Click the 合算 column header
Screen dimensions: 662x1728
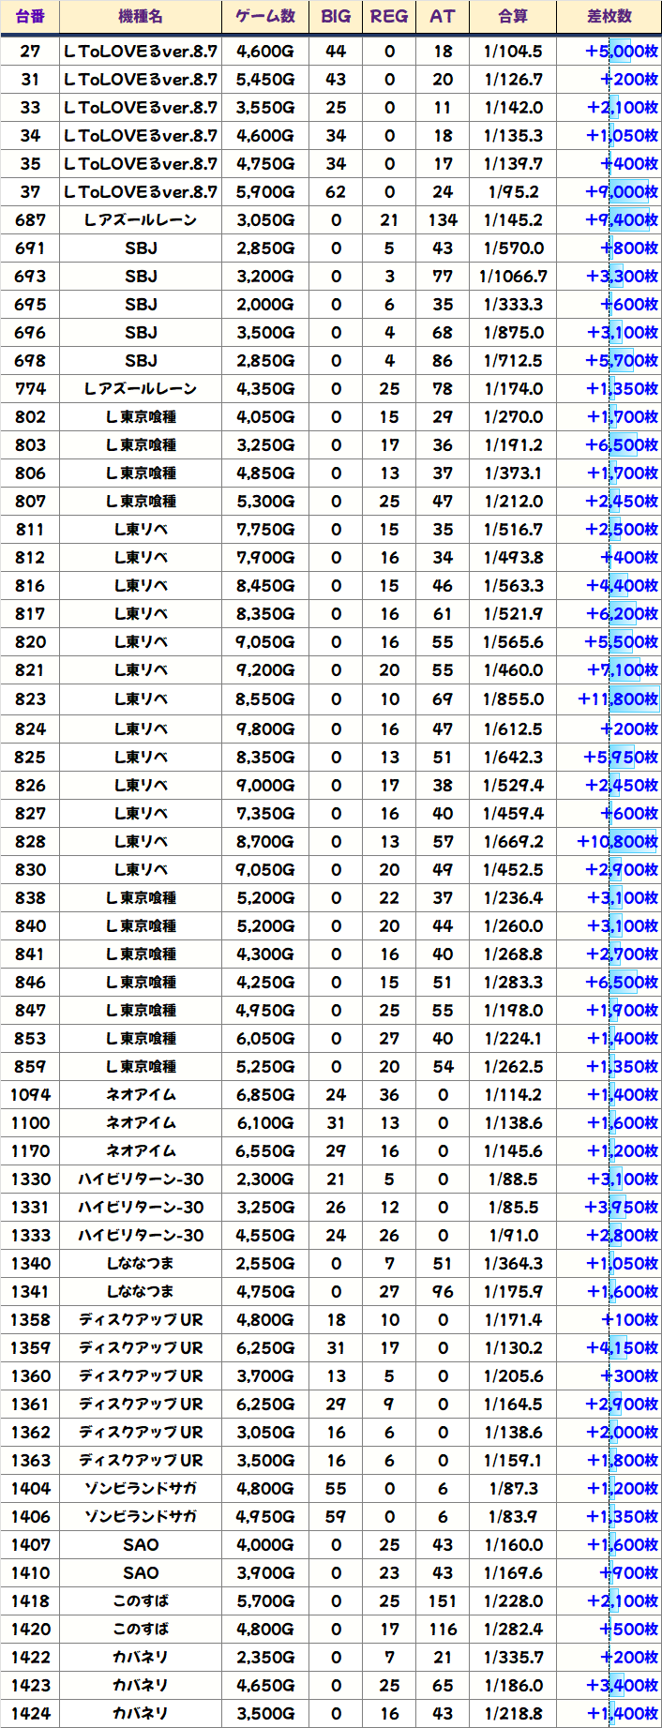click(513, 16)
